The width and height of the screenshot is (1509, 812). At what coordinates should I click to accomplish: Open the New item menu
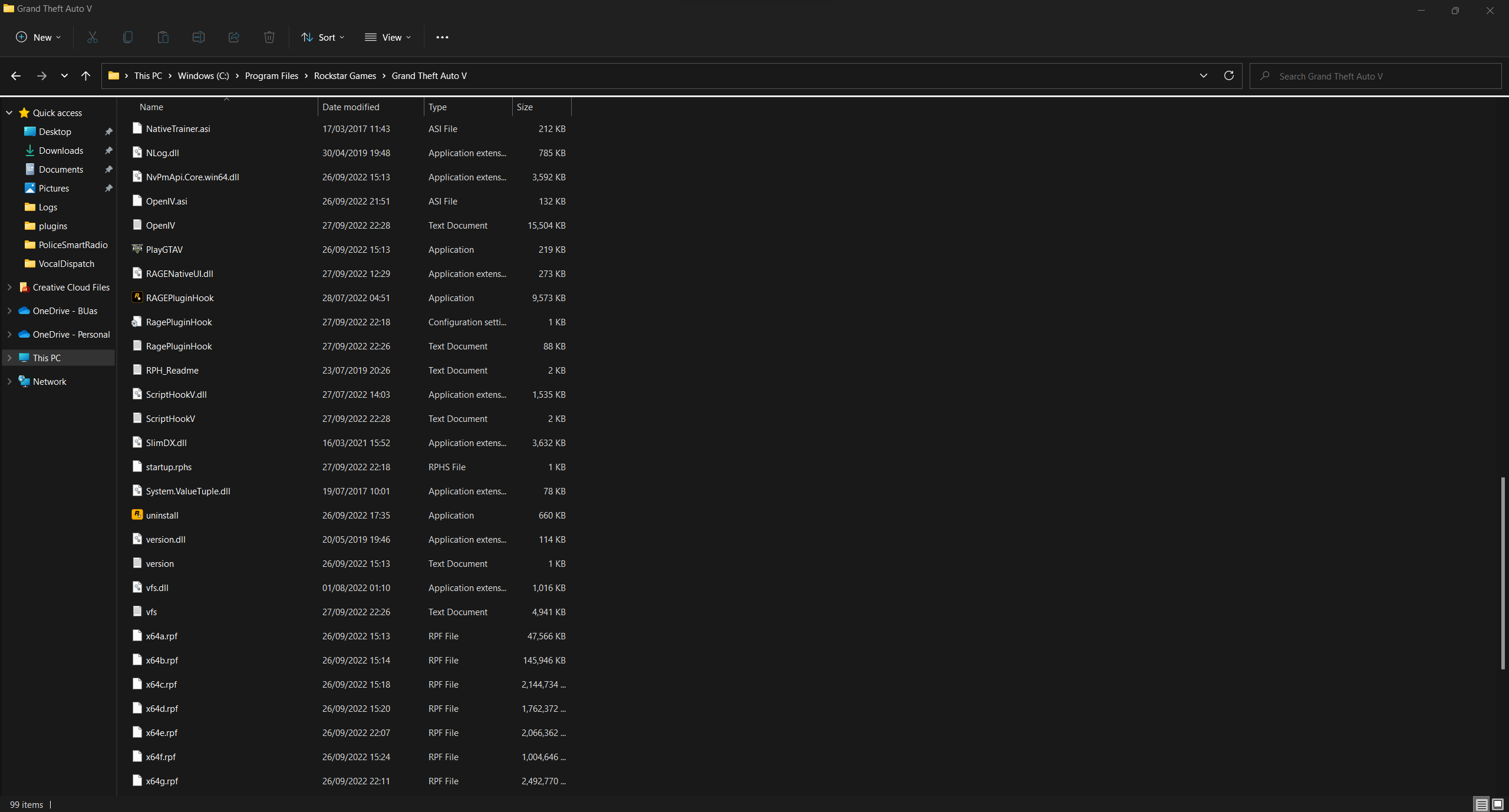(x=38, y=37)
